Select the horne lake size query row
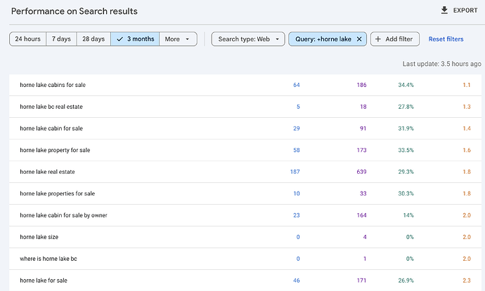This screenshot has height=291, width=485. tap(39, 237)
